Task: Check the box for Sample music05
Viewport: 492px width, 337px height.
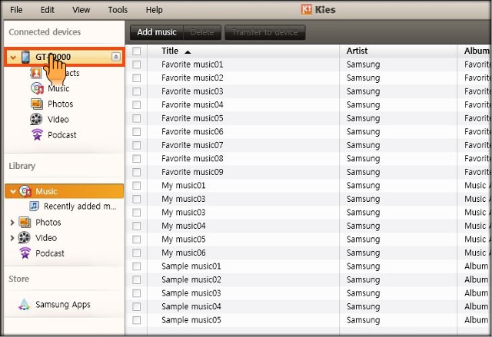Action: tap(137, 320)
